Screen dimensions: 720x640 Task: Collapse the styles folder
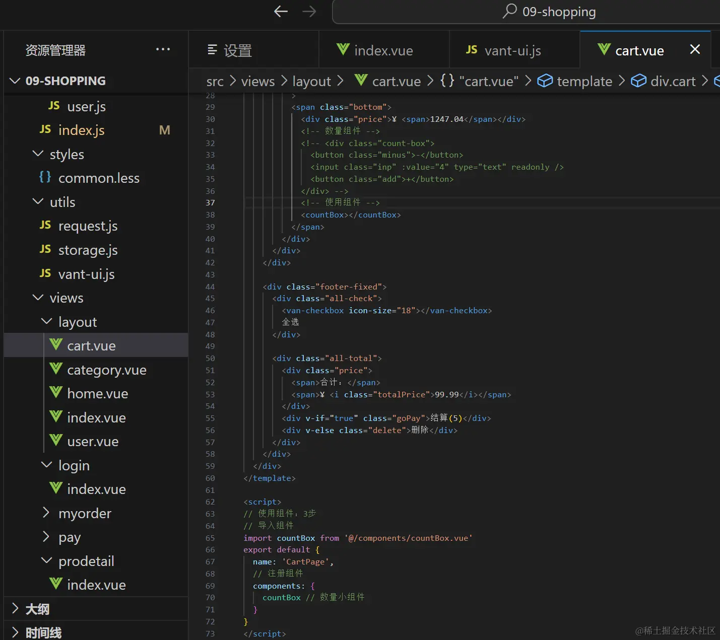(x=38, y=154)
